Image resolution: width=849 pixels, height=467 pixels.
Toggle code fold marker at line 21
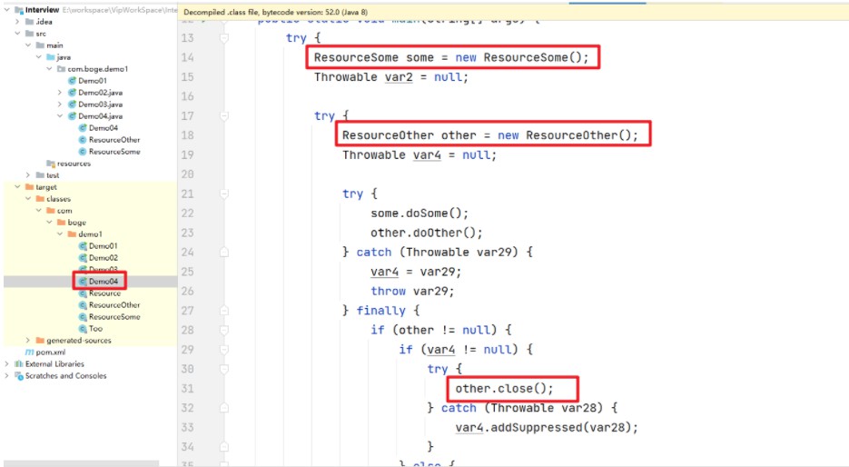[223, 194]
